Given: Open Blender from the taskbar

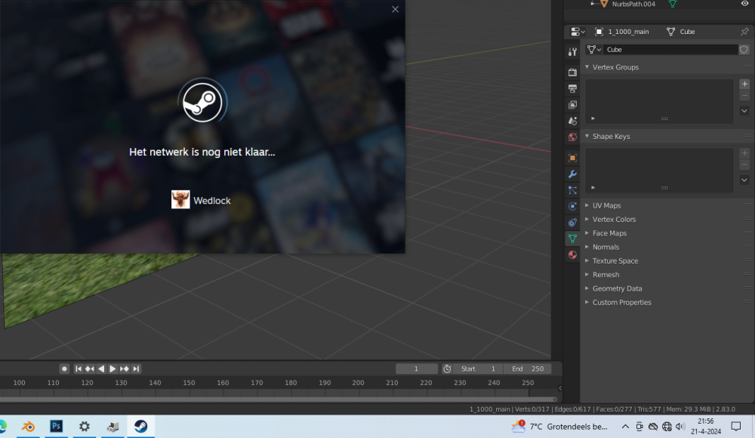Looking at the screenshot, I should pos(28,427).
